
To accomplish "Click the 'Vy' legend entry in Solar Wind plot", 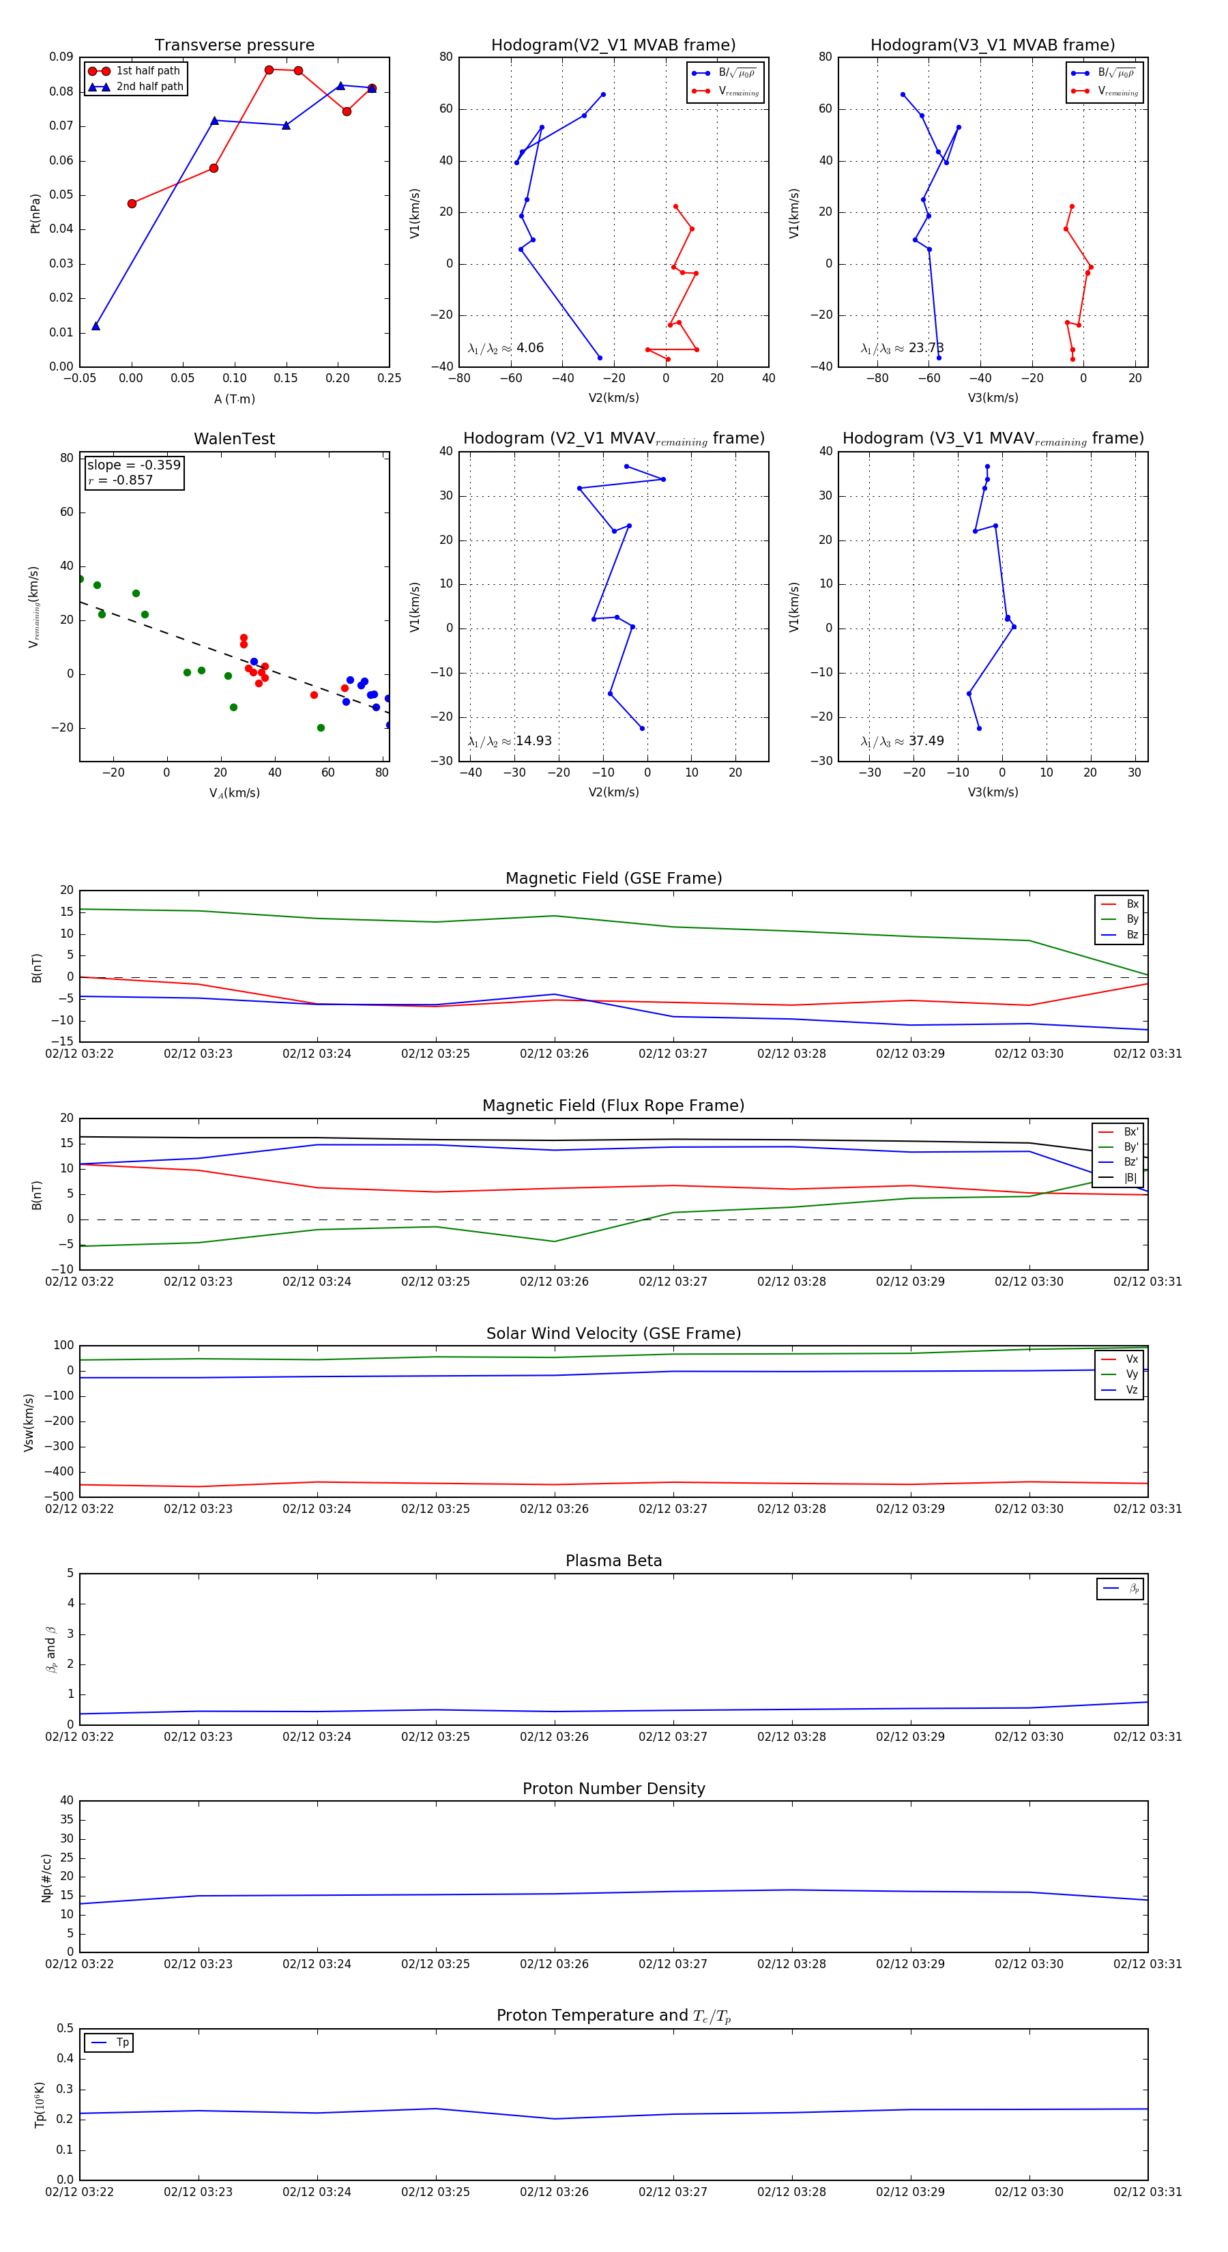I will [x=1120, y=1374].
